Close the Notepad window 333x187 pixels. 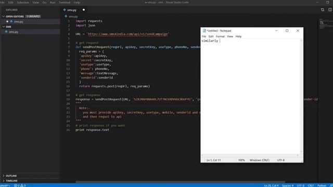click(x=298, y=31)
